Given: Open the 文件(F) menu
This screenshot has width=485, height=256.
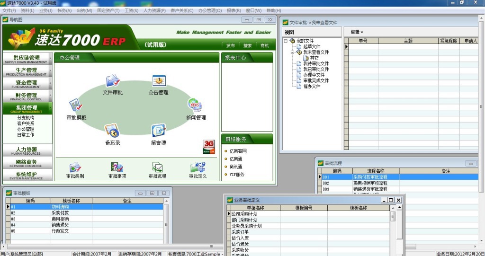Looking at the screenshot, I should point(9,10).
